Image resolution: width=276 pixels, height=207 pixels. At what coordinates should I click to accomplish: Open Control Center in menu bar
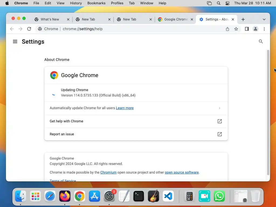coord(227,3)
